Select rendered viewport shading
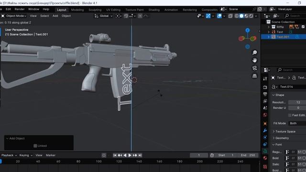Screen dimensions: 306x172 251,16
